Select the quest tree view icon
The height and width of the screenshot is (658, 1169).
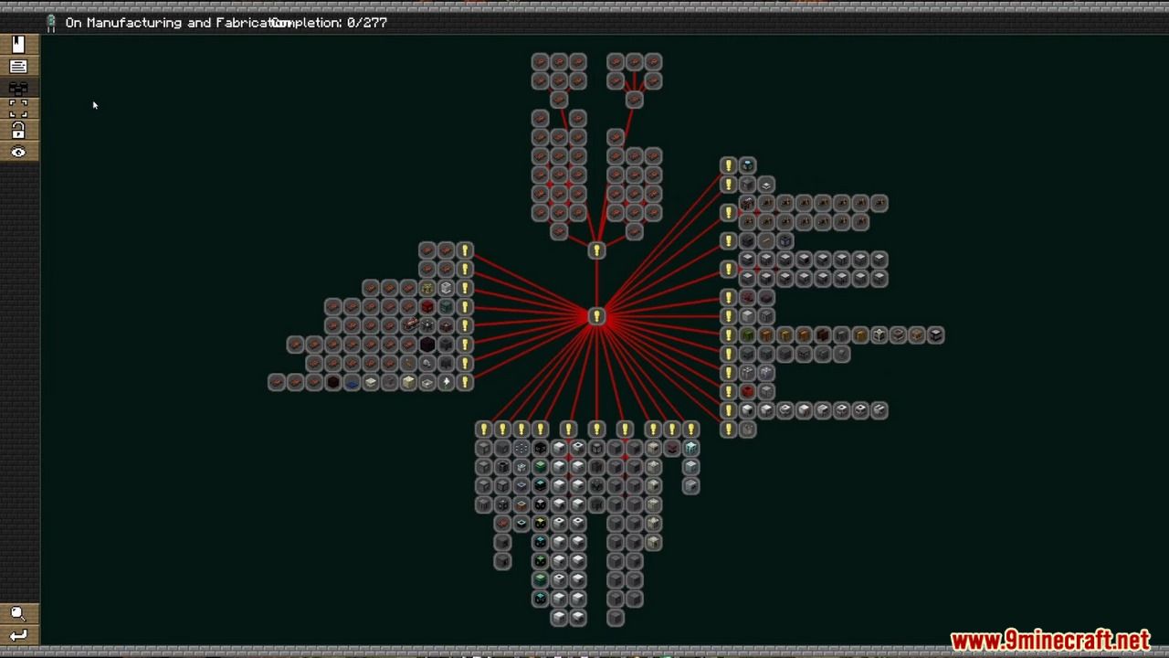(18, 89)
